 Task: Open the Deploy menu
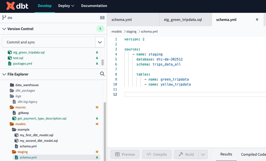66,6
